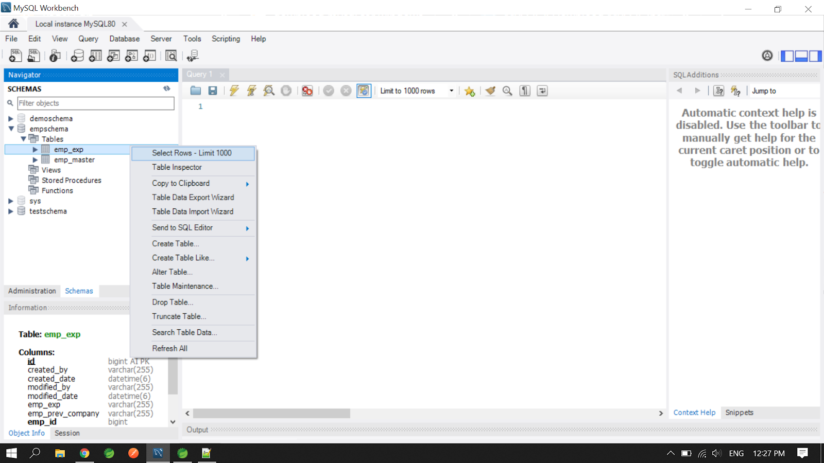Switch to the Administration tab
The height and width of the screenshot is (463, 824).
(32, 291)
